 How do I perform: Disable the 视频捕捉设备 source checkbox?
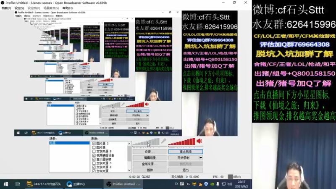[94, 155]
